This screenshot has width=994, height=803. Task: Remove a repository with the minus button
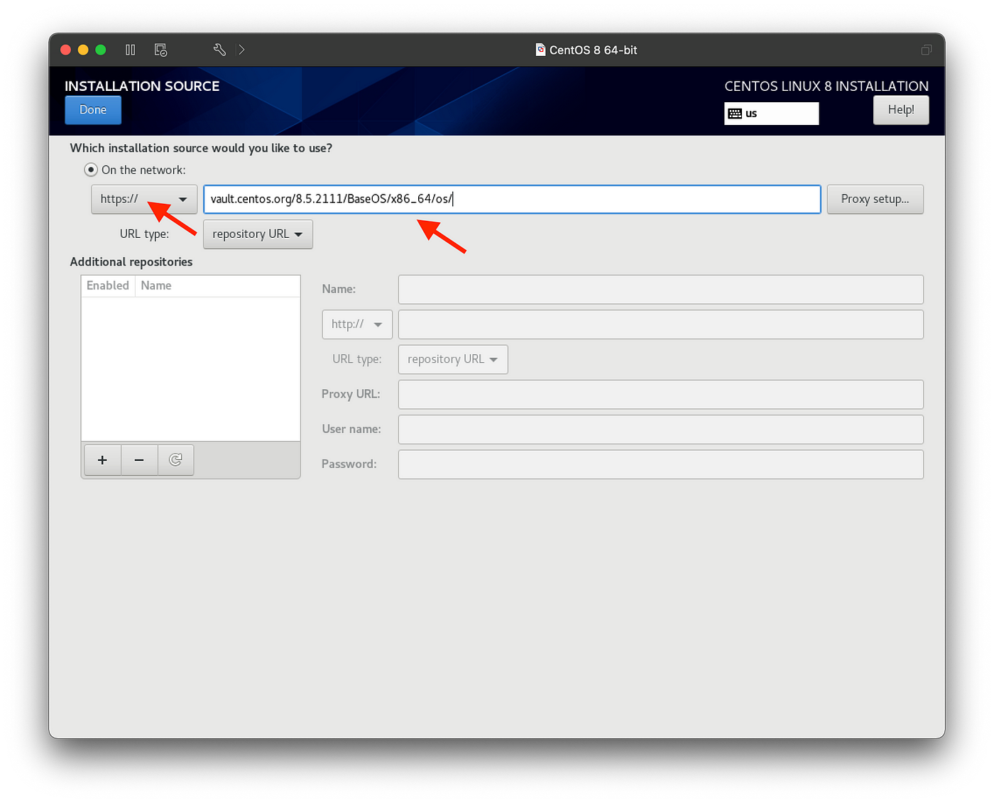[x=139, y=460]
